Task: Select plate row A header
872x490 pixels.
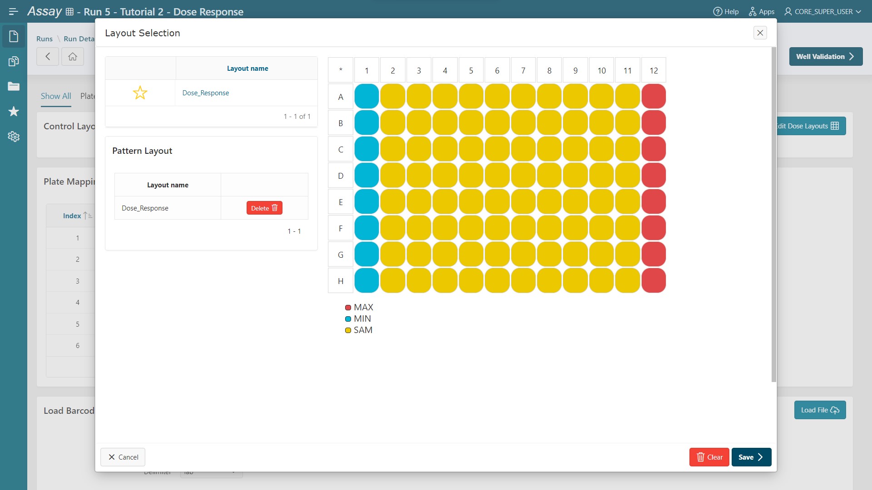Action: 341,97
